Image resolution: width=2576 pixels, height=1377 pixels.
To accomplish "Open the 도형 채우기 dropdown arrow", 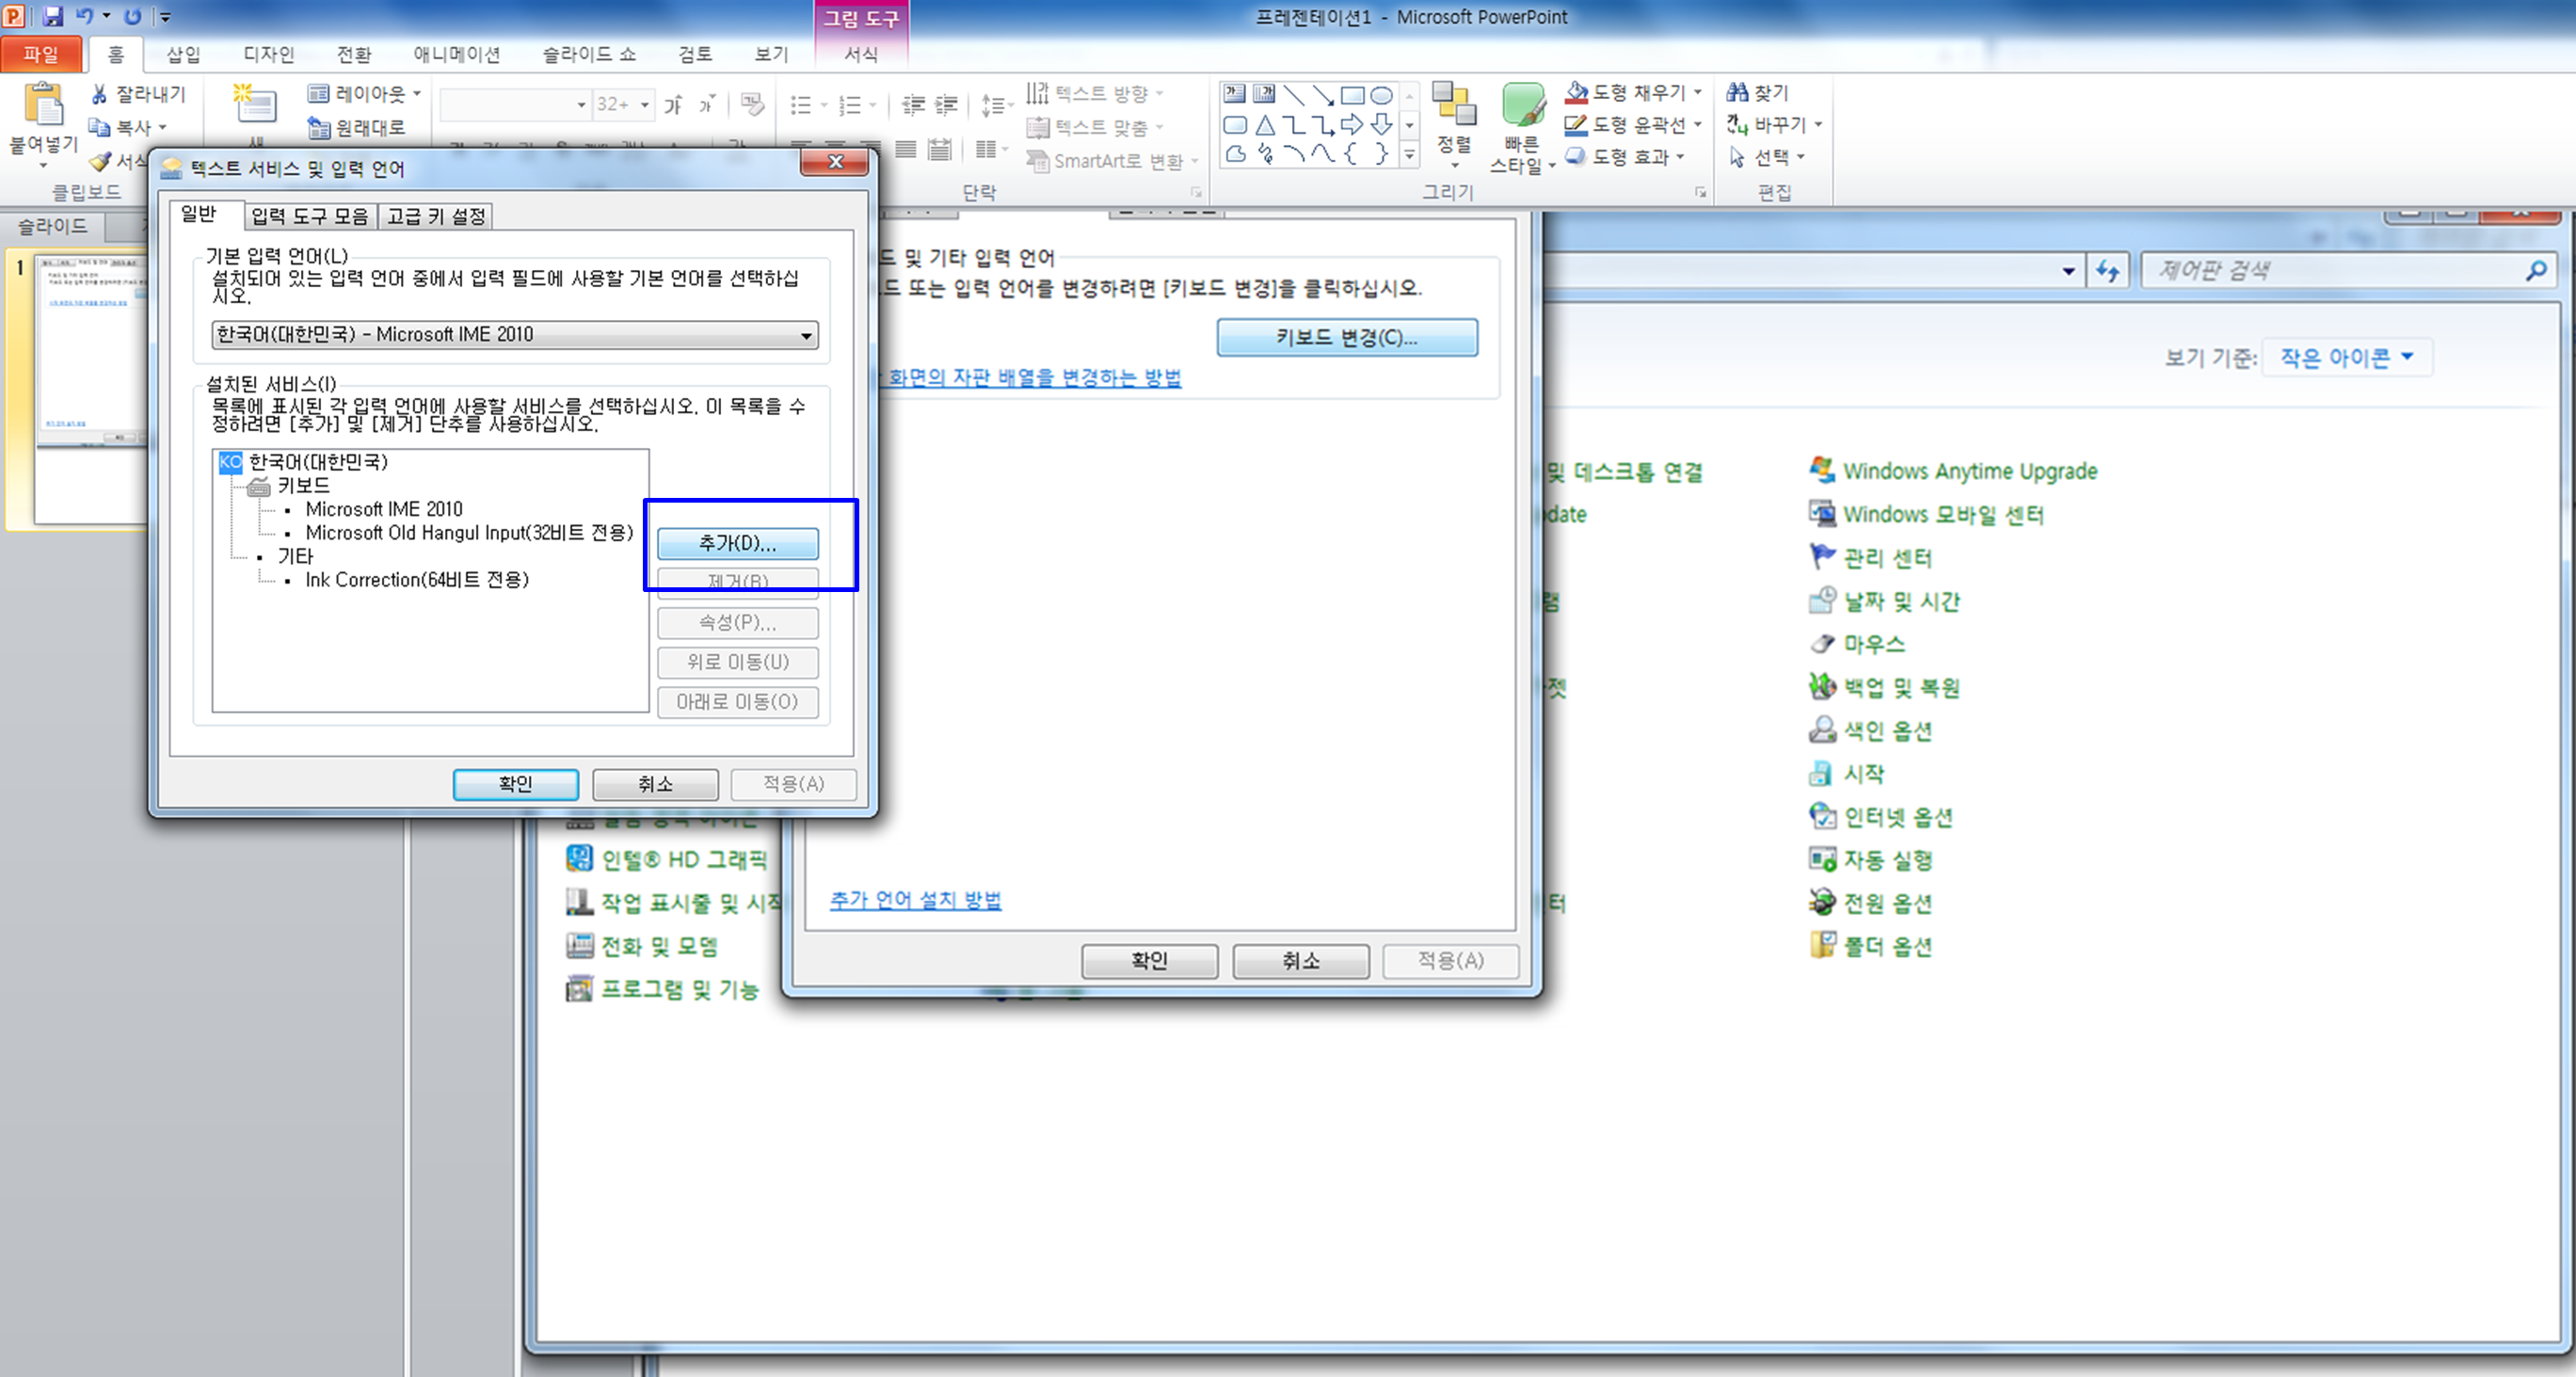I will point(1698,92).
